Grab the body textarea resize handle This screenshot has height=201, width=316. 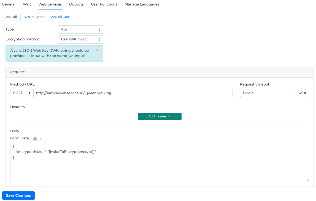click(x=307, y=180)
